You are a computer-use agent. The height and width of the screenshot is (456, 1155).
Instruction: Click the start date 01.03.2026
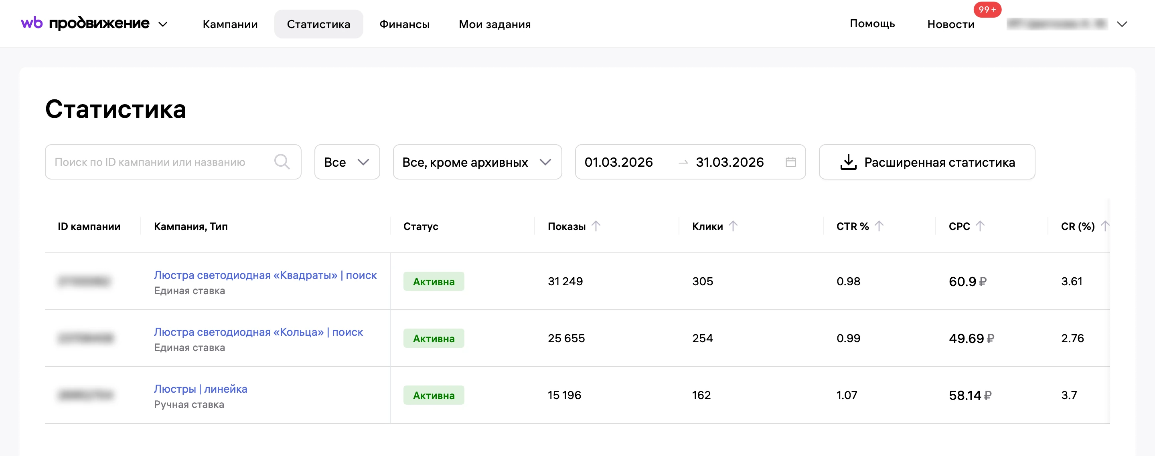(618, 162)
